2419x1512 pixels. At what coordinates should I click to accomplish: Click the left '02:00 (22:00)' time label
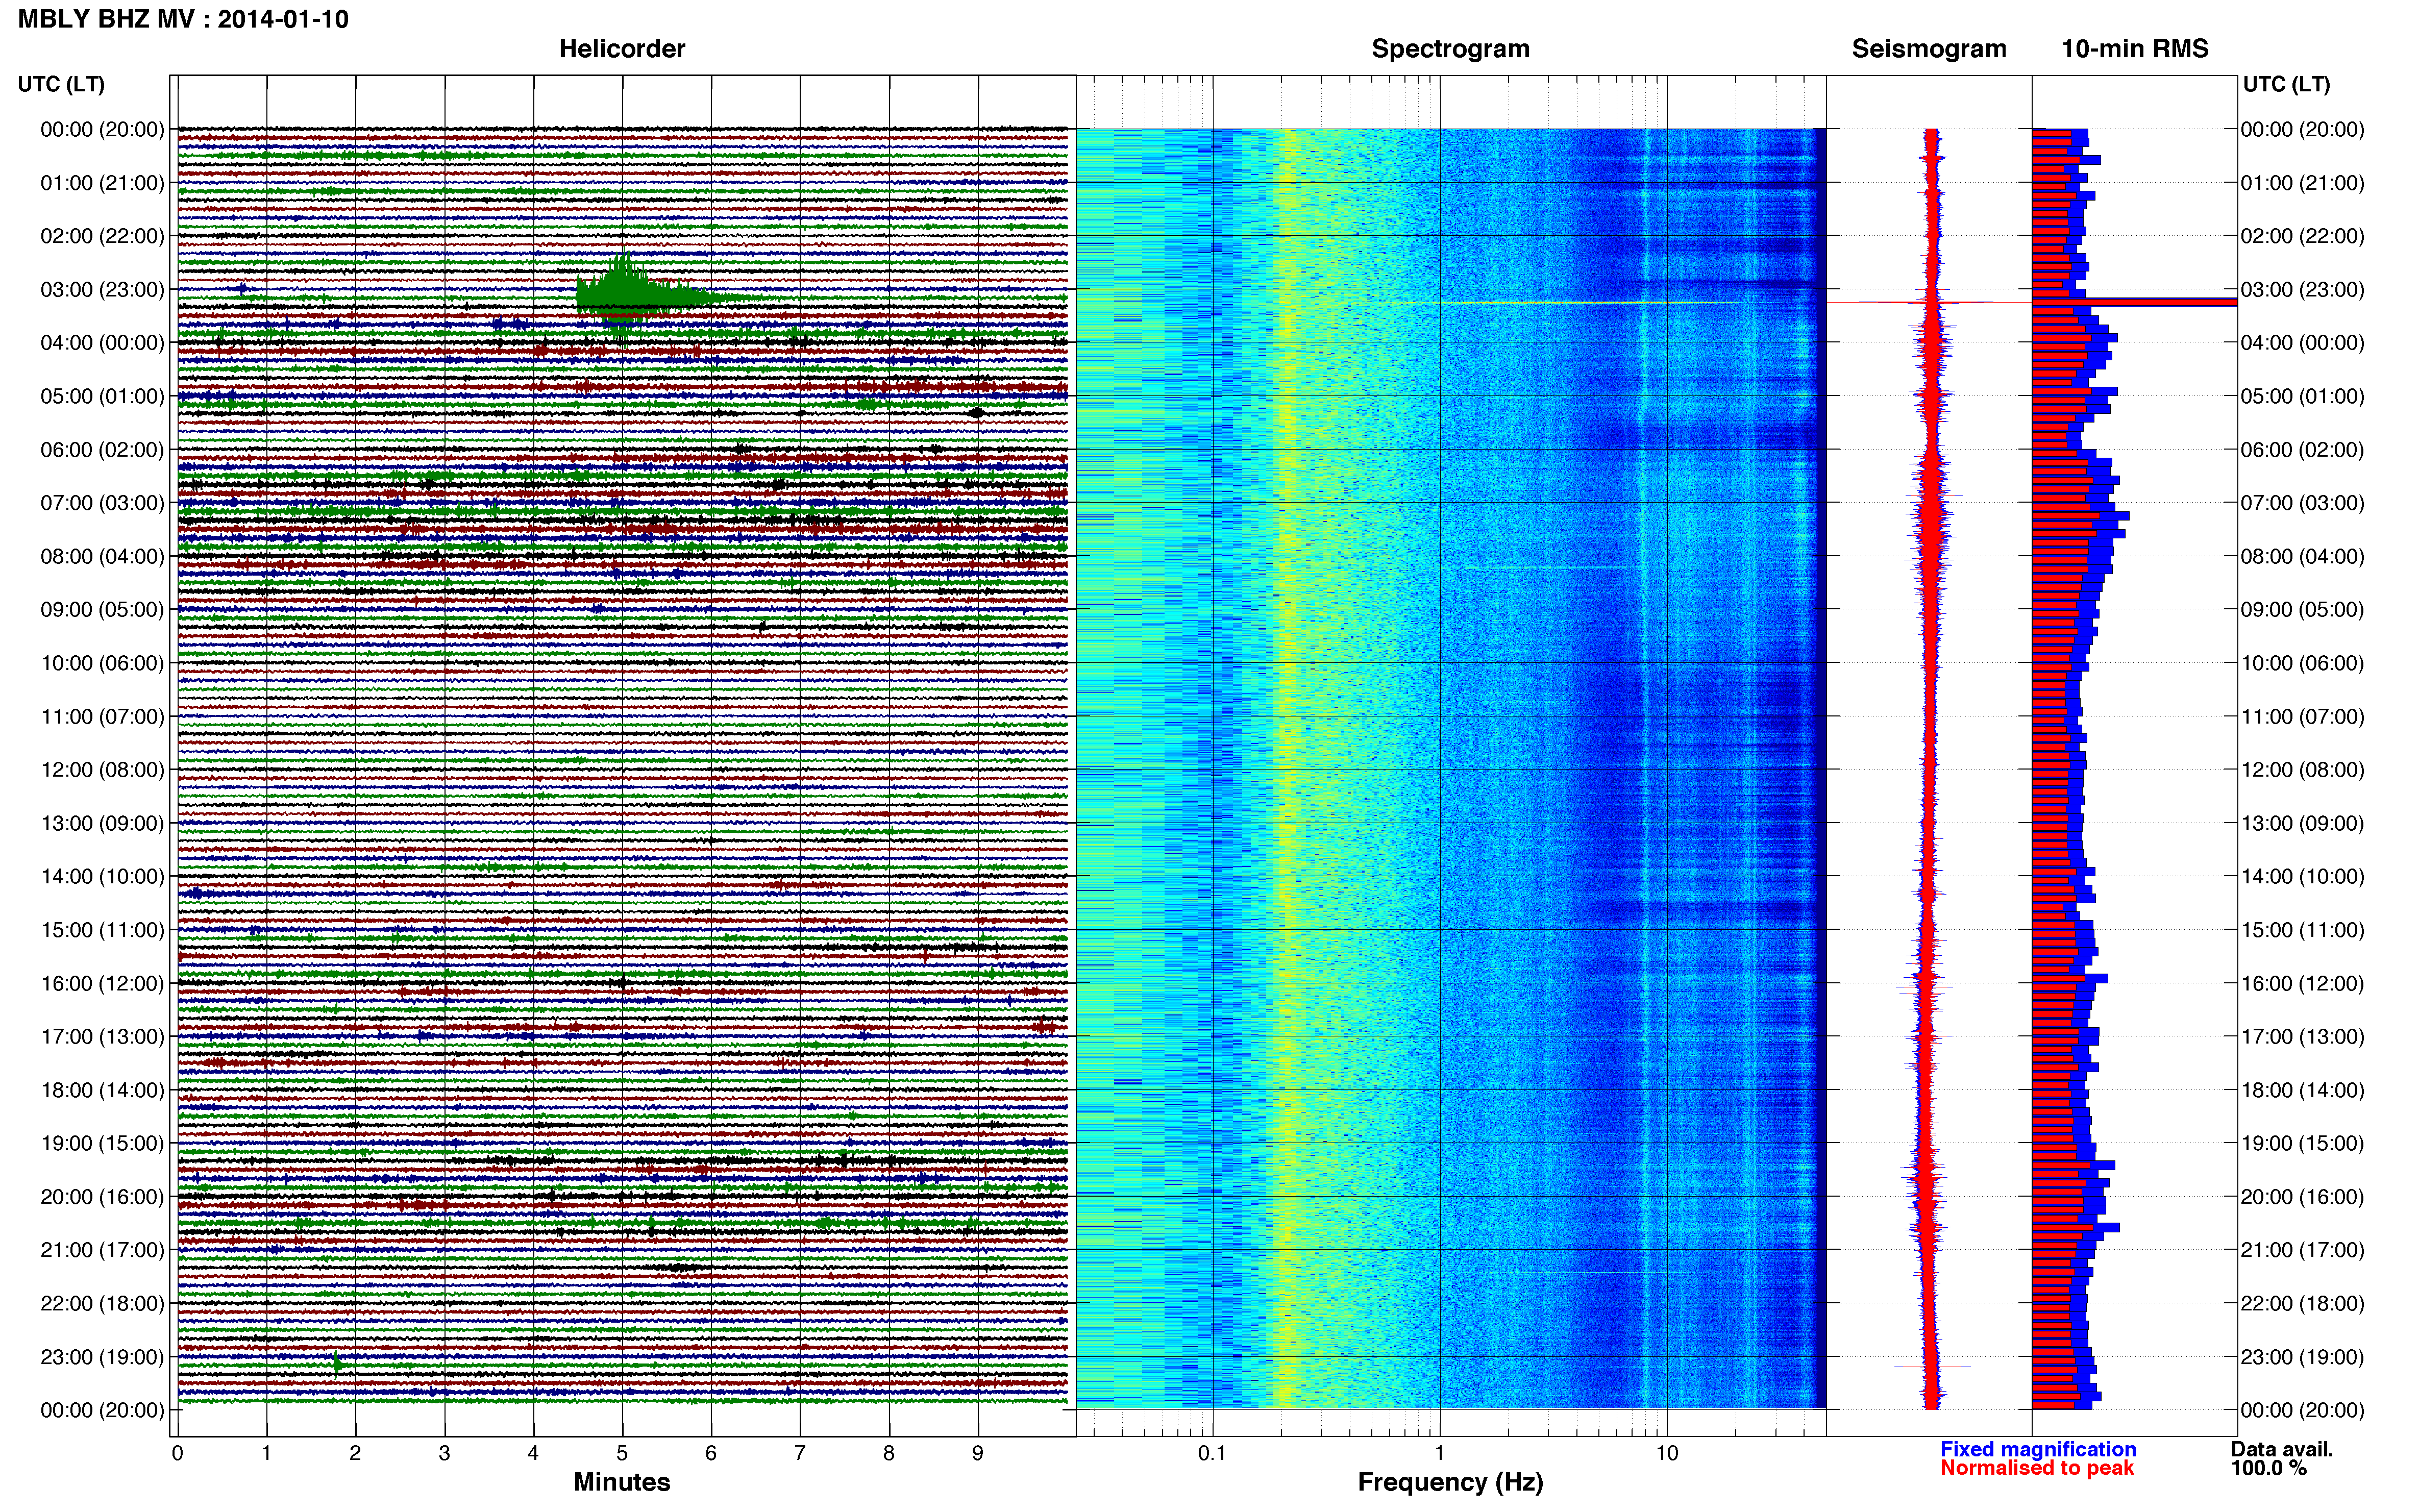(x=102, y=236)
